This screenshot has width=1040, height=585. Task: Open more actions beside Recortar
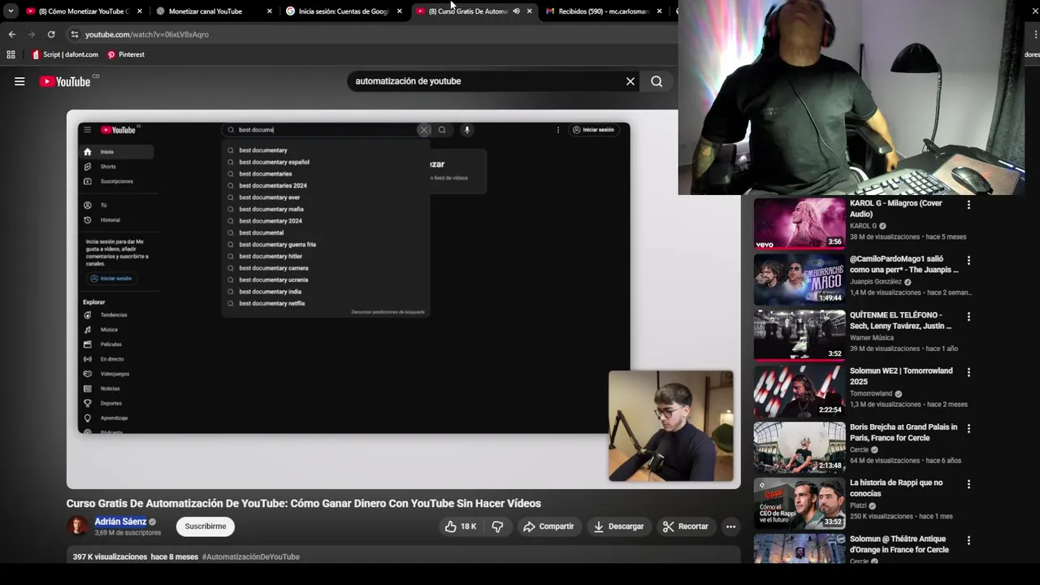coord(730,526)
